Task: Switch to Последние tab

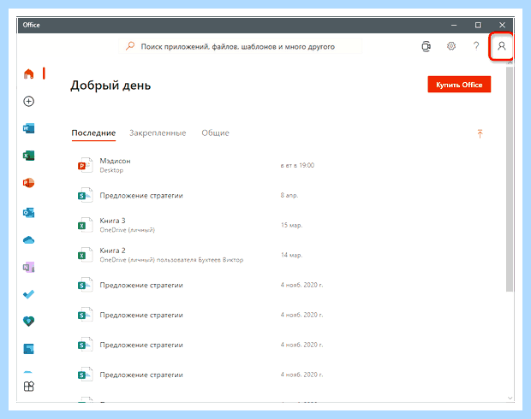Action: click(x=93, y=133)
